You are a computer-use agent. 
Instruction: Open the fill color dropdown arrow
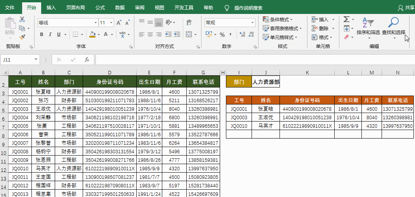[99, 34]
